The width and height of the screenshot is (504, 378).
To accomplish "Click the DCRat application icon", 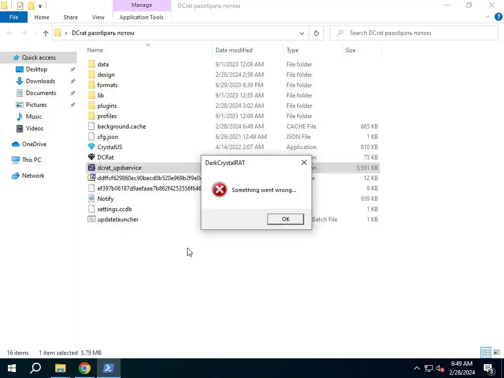I will [x=92, y=157].
